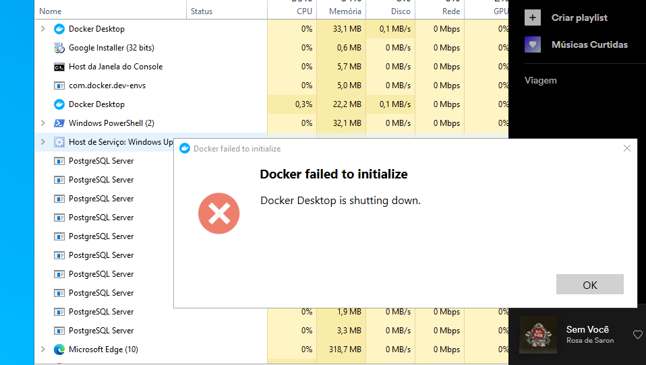Expand the Microsoft Edge (10) group
The height and width of the screenshot is (365, 646).
click(x=43, y=350)
